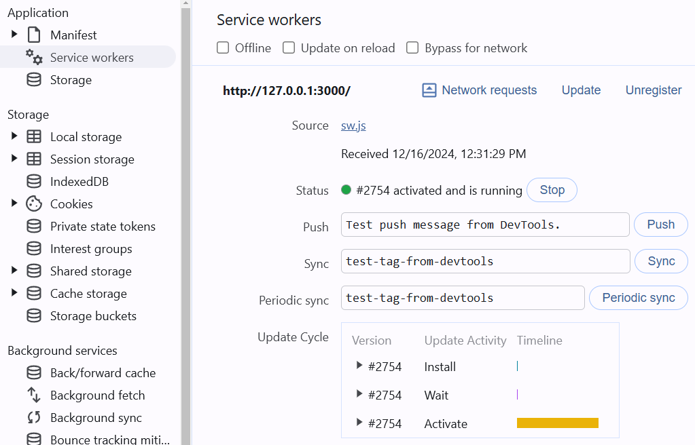Click the Sync button

[661, 261]
